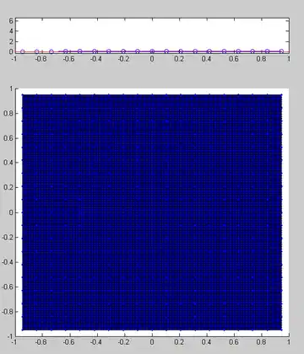Click x-axis label "0.8" under the mesh plot
The height and width of the screenshot is (354, 304).
[261, 342]
